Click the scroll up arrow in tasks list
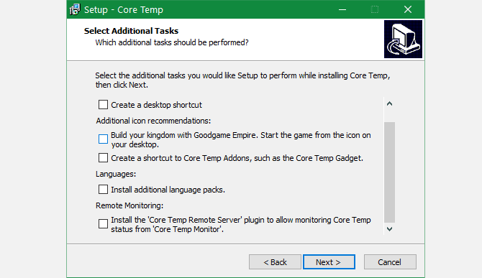This screenshot has width=482, height=278. click(x=389, y=103)
